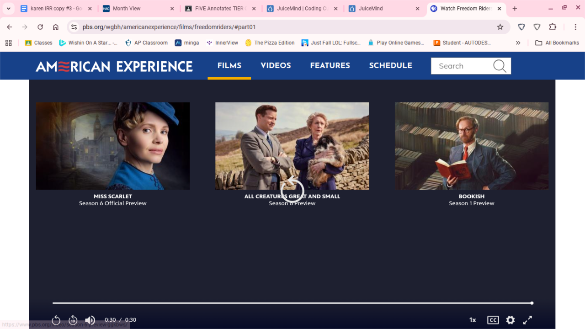Open the Student - AUTODESK bookmark
The width and height of the screenshot is (585, 329).
(462, 42)
